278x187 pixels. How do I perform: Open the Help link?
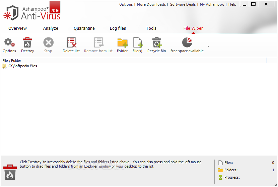232,4
